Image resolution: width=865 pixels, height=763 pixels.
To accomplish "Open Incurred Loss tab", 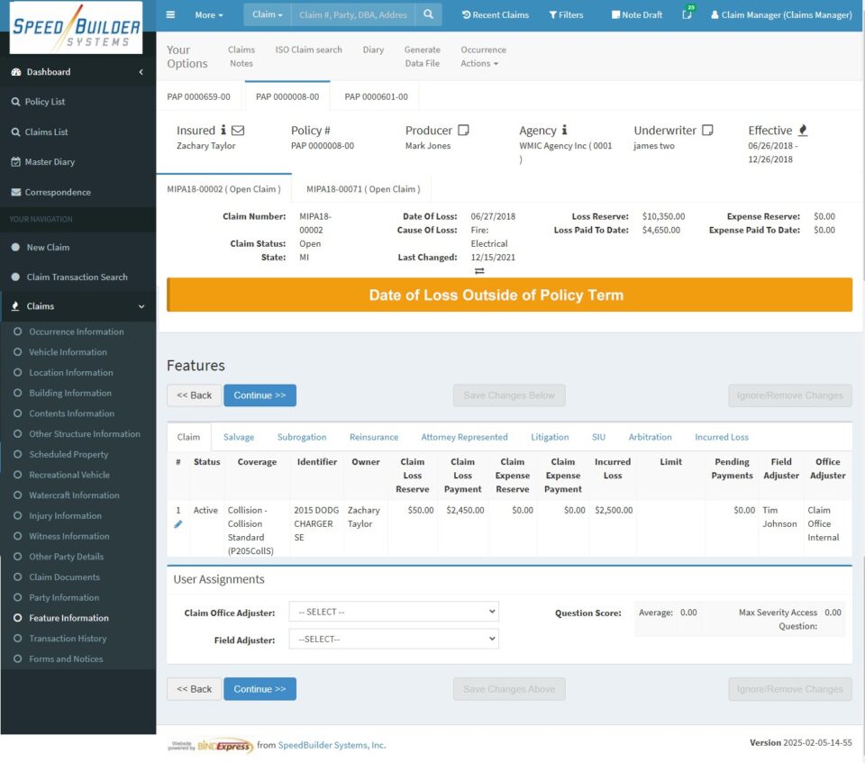I will point(722,437).
